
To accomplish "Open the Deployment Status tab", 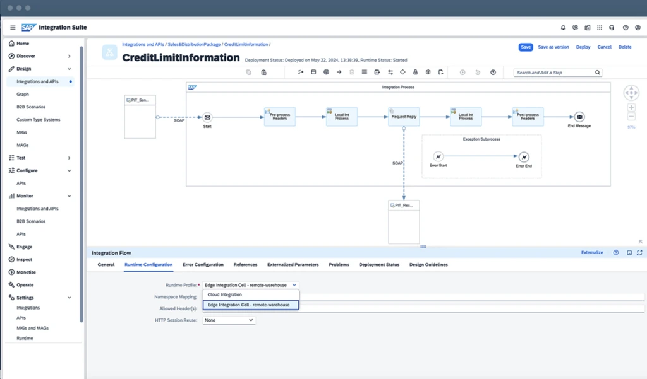I will (x=379, y=264).
